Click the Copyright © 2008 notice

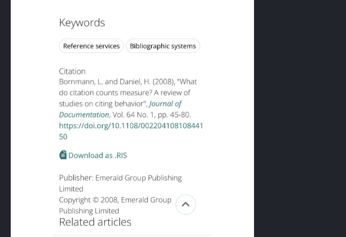pyautogui.click(x=89, y=200)
